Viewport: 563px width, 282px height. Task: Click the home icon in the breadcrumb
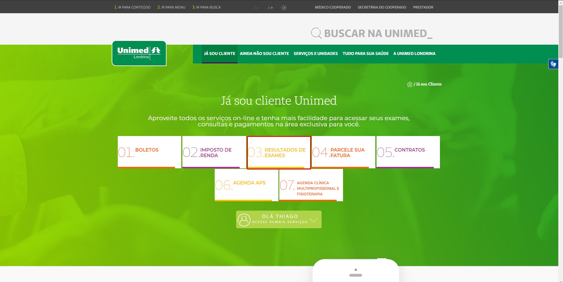tap(410, 84)
